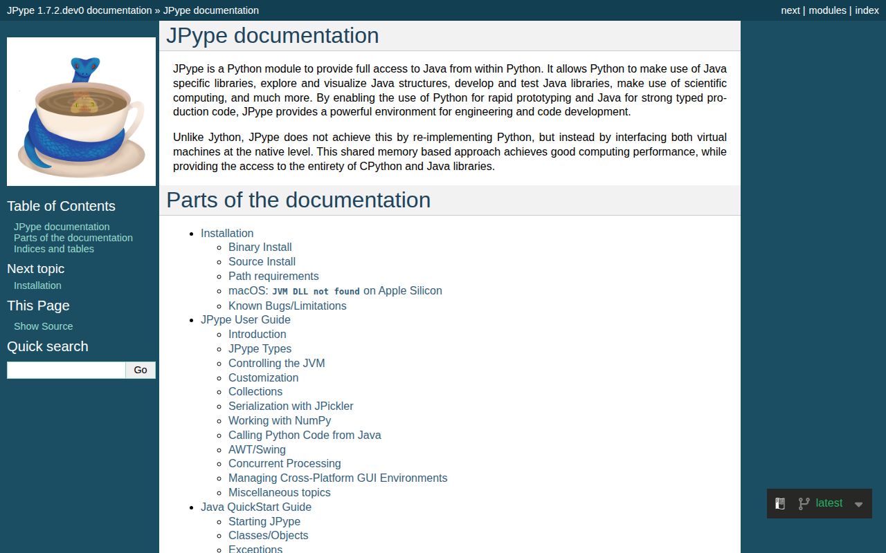886x553 pixels.
Task: Open Path requirements section
Action: click(273, 276)
